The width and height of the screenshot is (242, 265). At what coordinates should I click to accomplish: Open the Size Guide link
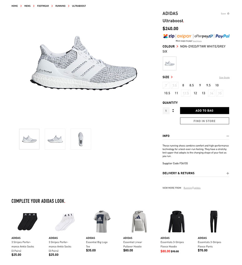coord(224,78)
